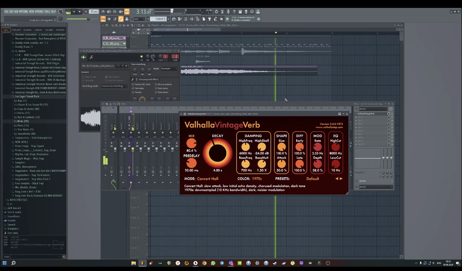Click the export render download icon
462x271 pixels.
point(258,11)
